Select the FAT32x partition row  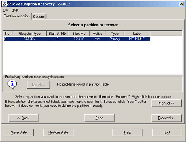(77, 39)
